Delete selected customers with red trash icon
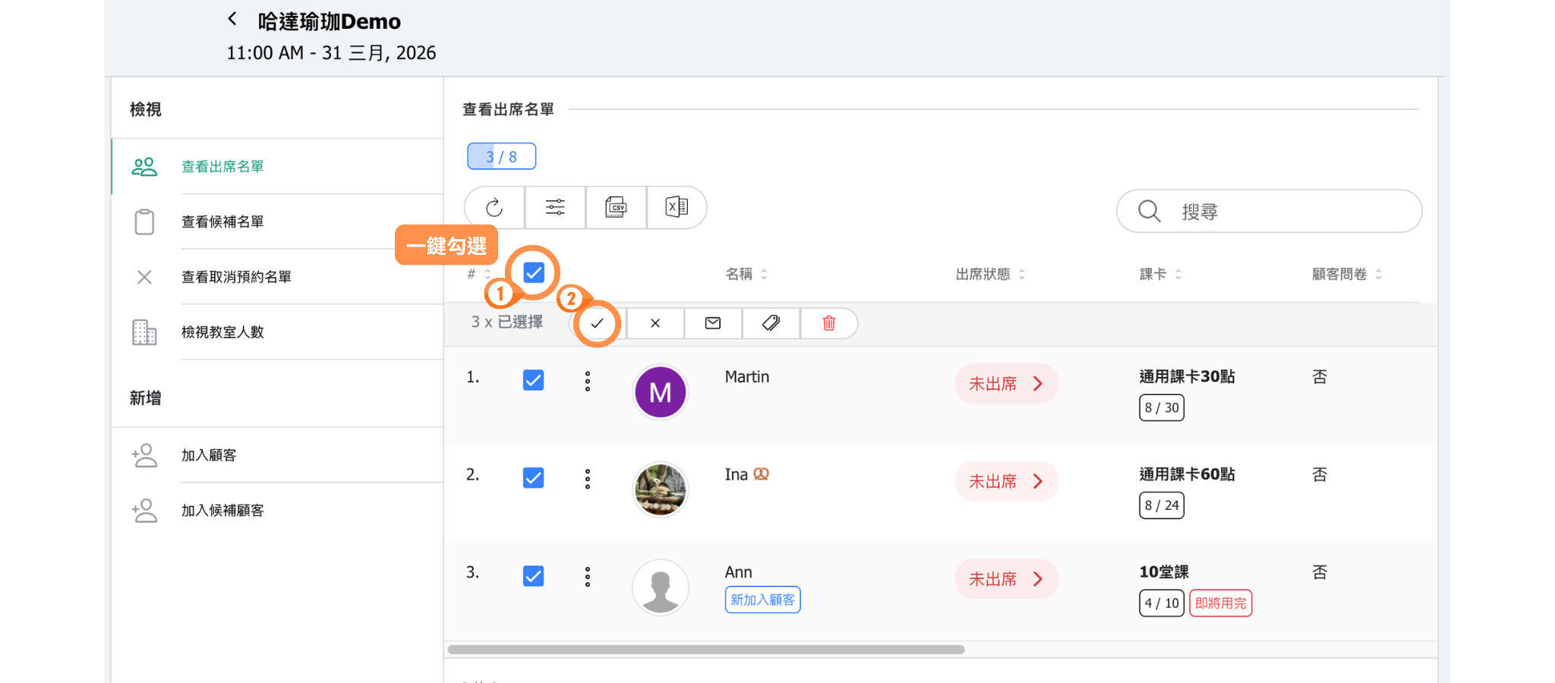1555x683 pixels. tap(828, 323)
